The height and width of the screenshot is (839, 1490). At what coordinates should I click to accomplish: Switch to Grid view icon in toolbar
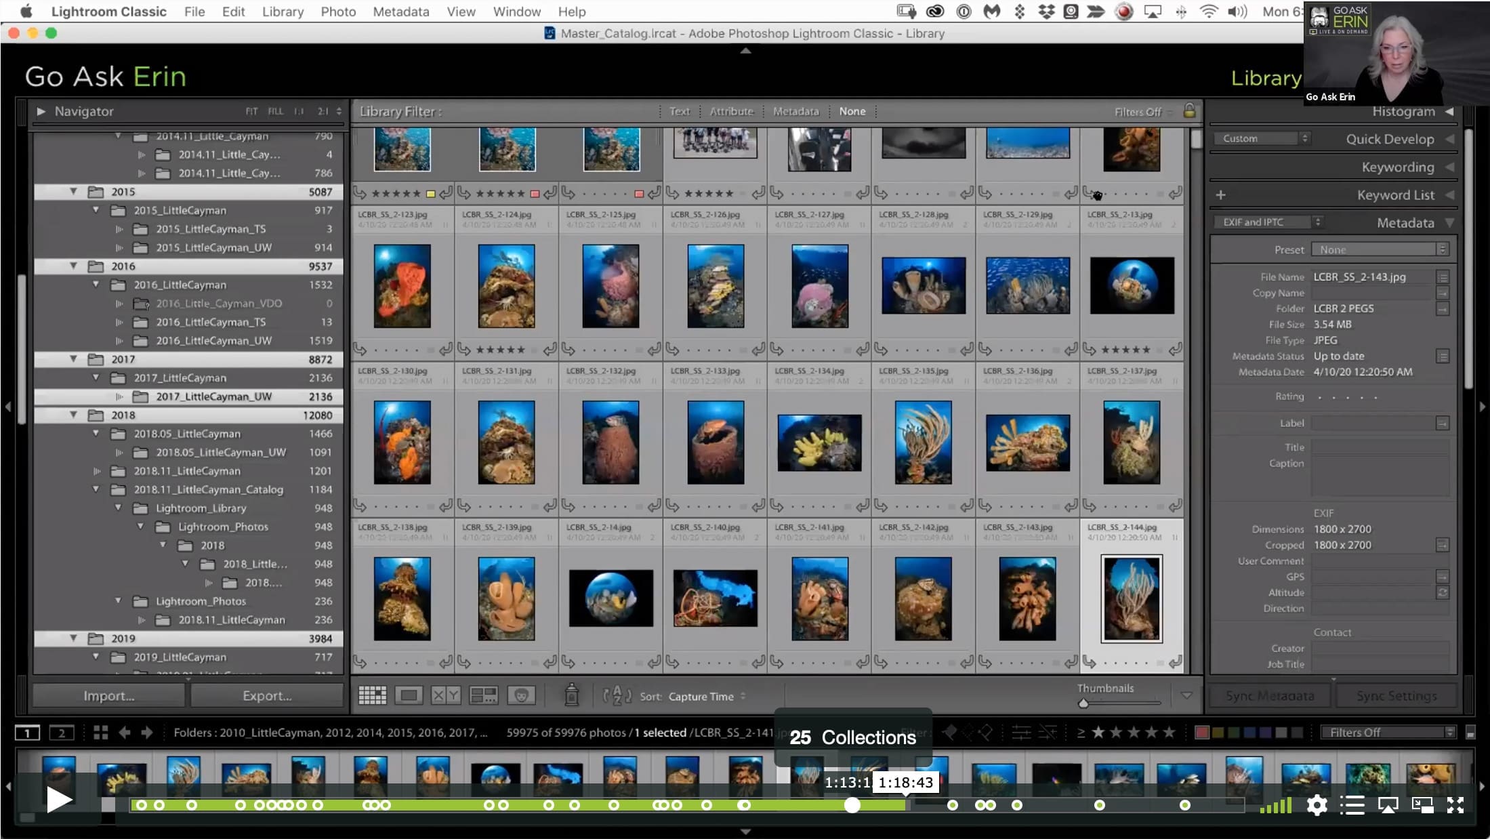click(x=372, y=695)
